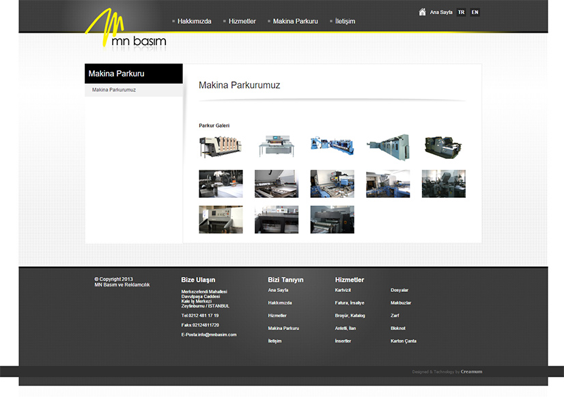Open the İletişim page from top menu

point(345,21)
